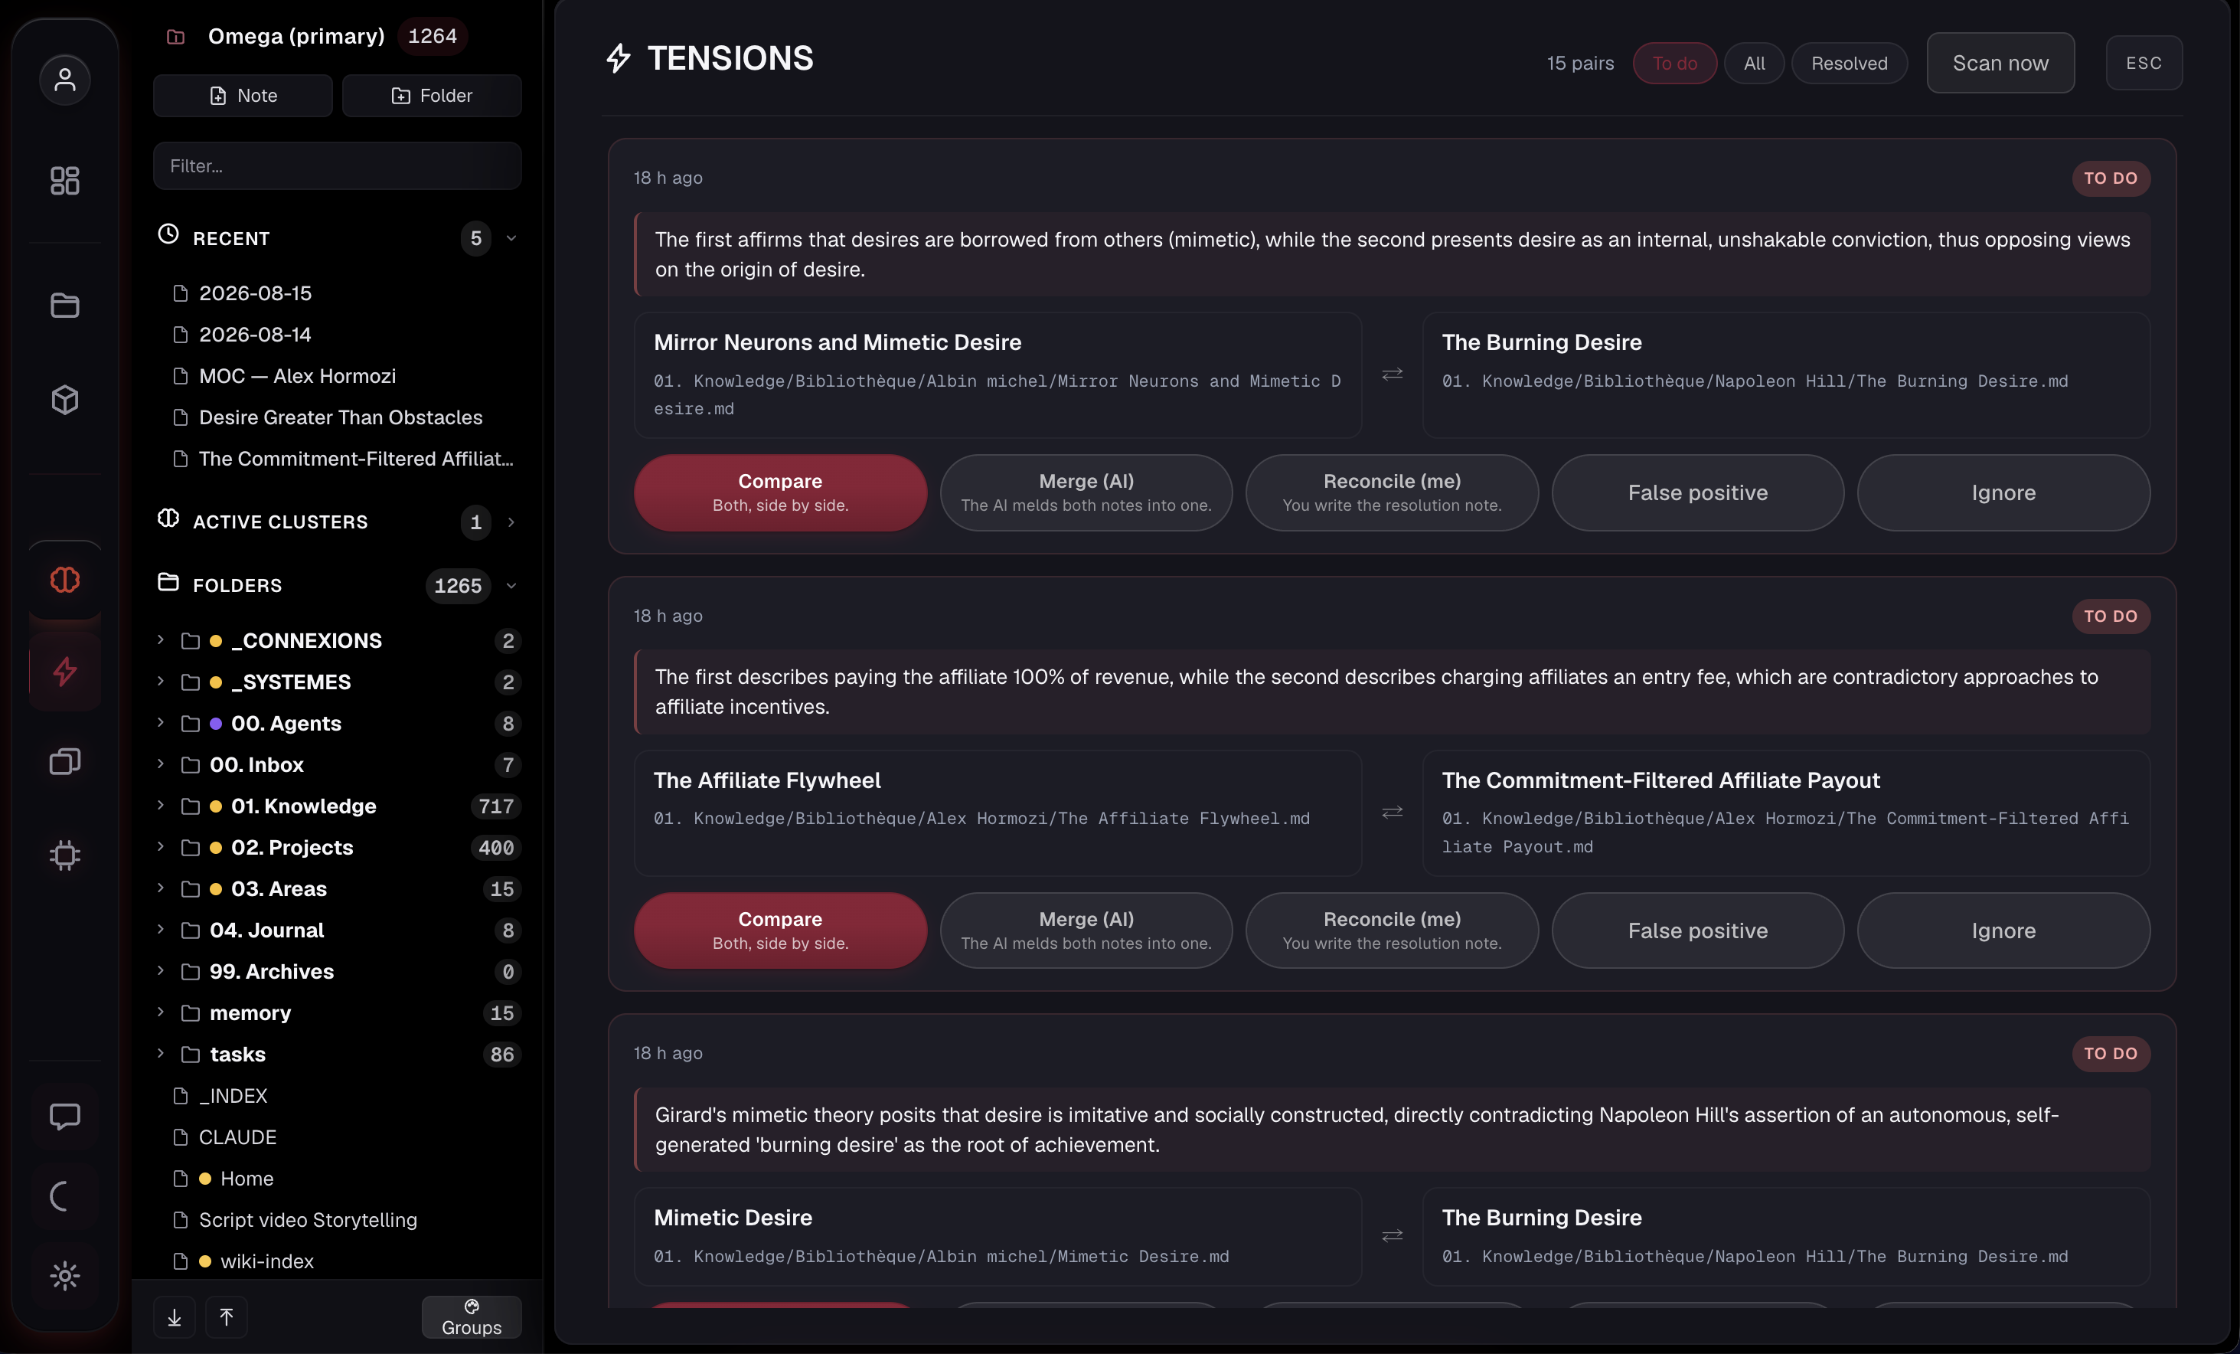Viewport: 2240px width, 1354px height.
Task: Click the lightning tensions icon in sidebar
Action: coord(64,671)
